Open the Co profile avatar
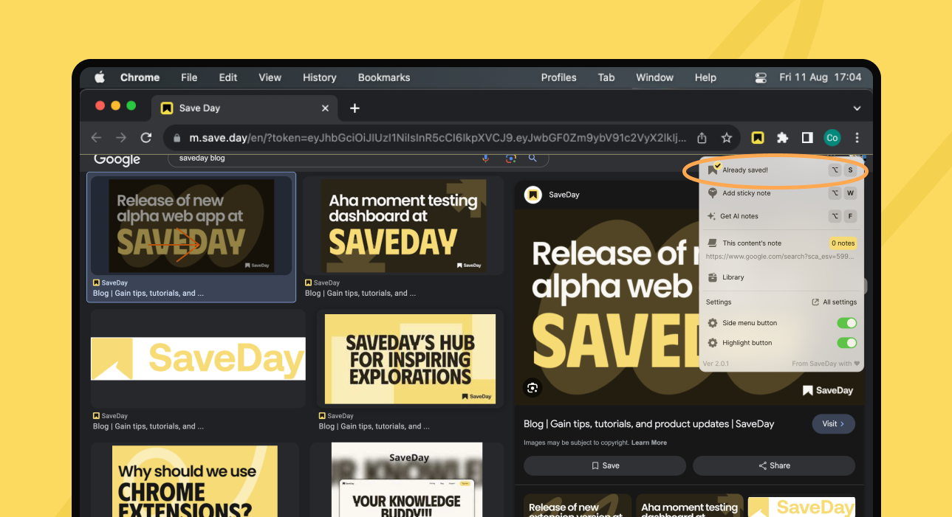Screen dimensions: 952x517 coord(832,138)
